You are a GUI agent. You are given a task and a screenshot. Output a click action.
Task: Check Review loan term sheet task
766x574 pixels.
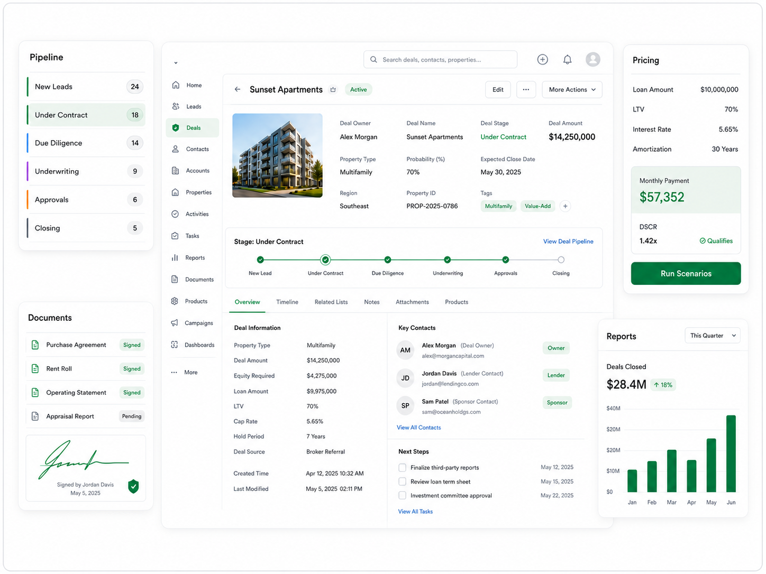pos(402,482)
